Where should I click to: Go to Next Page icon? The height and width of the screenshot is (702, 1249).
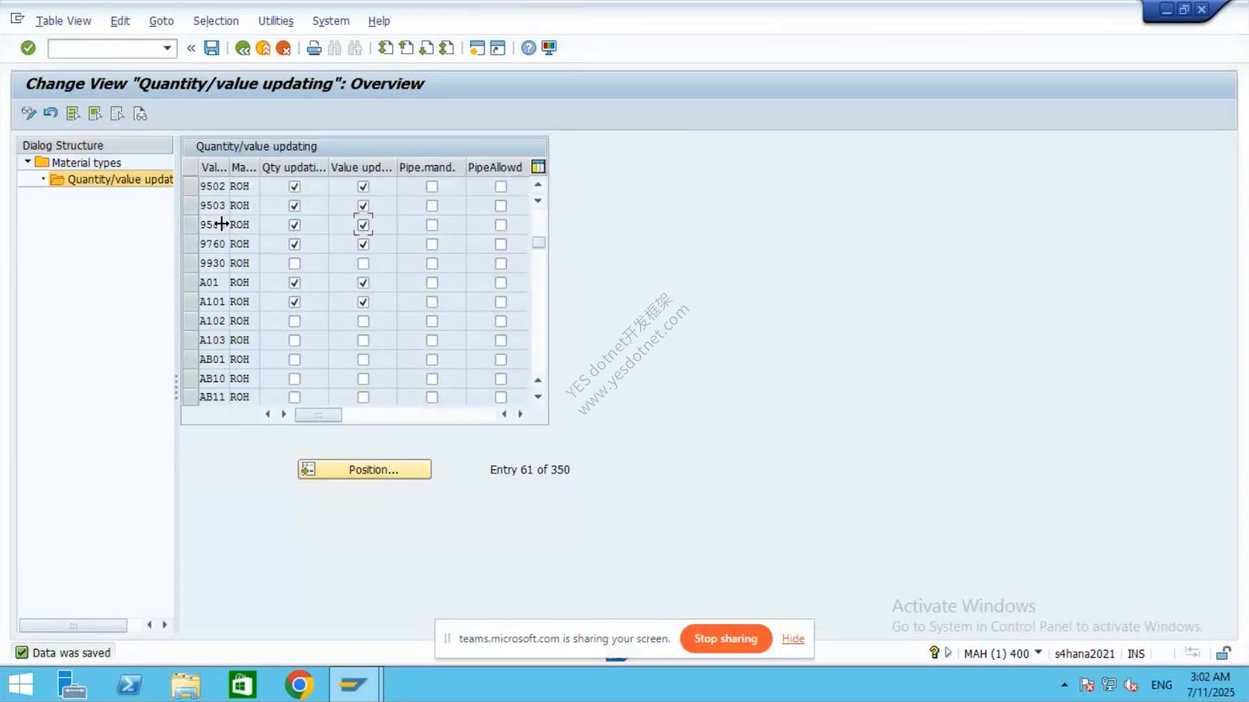tap(427, 48)
